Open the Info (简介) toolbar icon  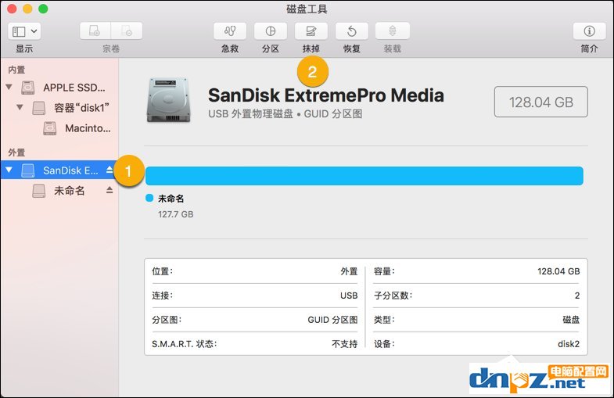coord(589,31)
